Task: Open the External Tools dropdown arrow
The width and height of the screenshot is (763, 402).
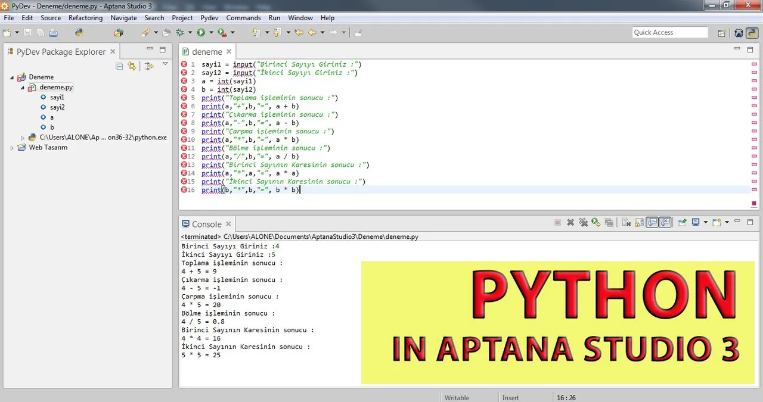Action: 232,33
